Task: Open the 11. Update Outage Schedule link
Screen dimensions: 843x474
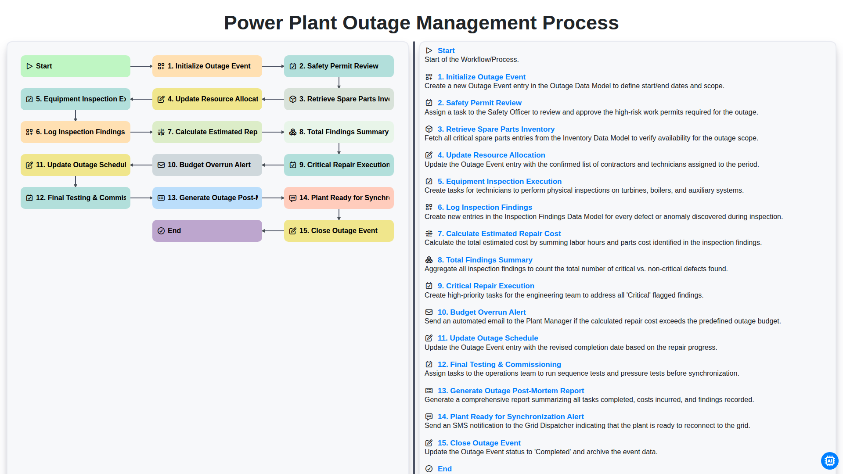Action: pos(488,338)
